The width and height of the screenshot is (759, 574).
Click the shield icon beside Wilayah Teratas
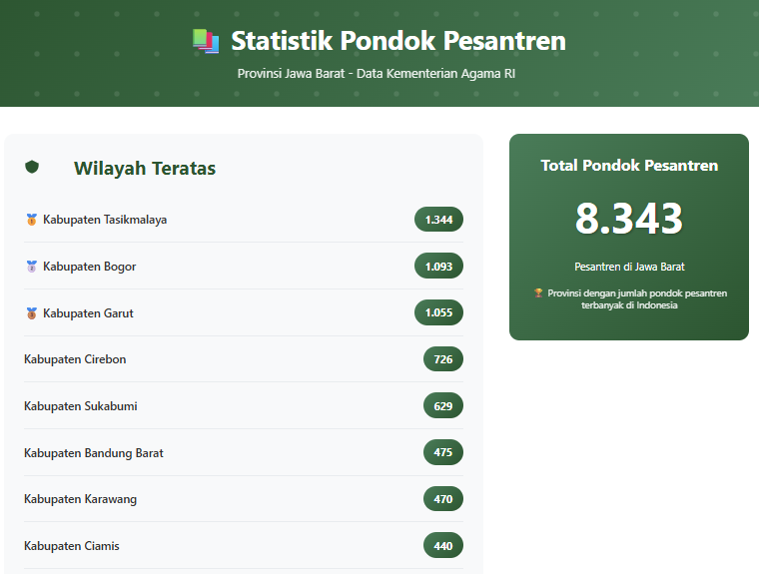pos(32,168)
